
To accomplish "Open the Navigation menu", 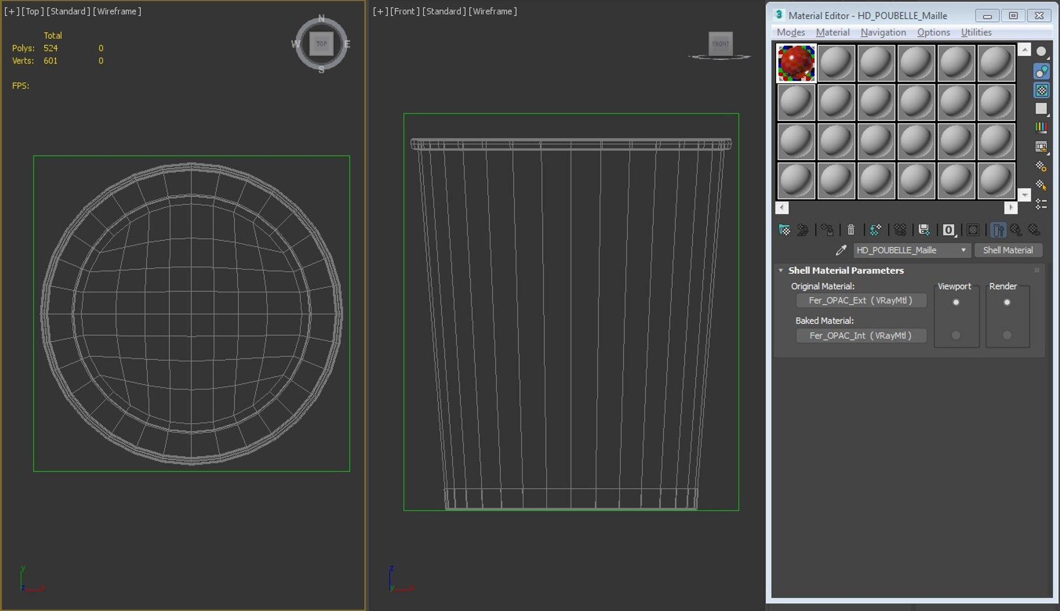I will click(883, 32).
